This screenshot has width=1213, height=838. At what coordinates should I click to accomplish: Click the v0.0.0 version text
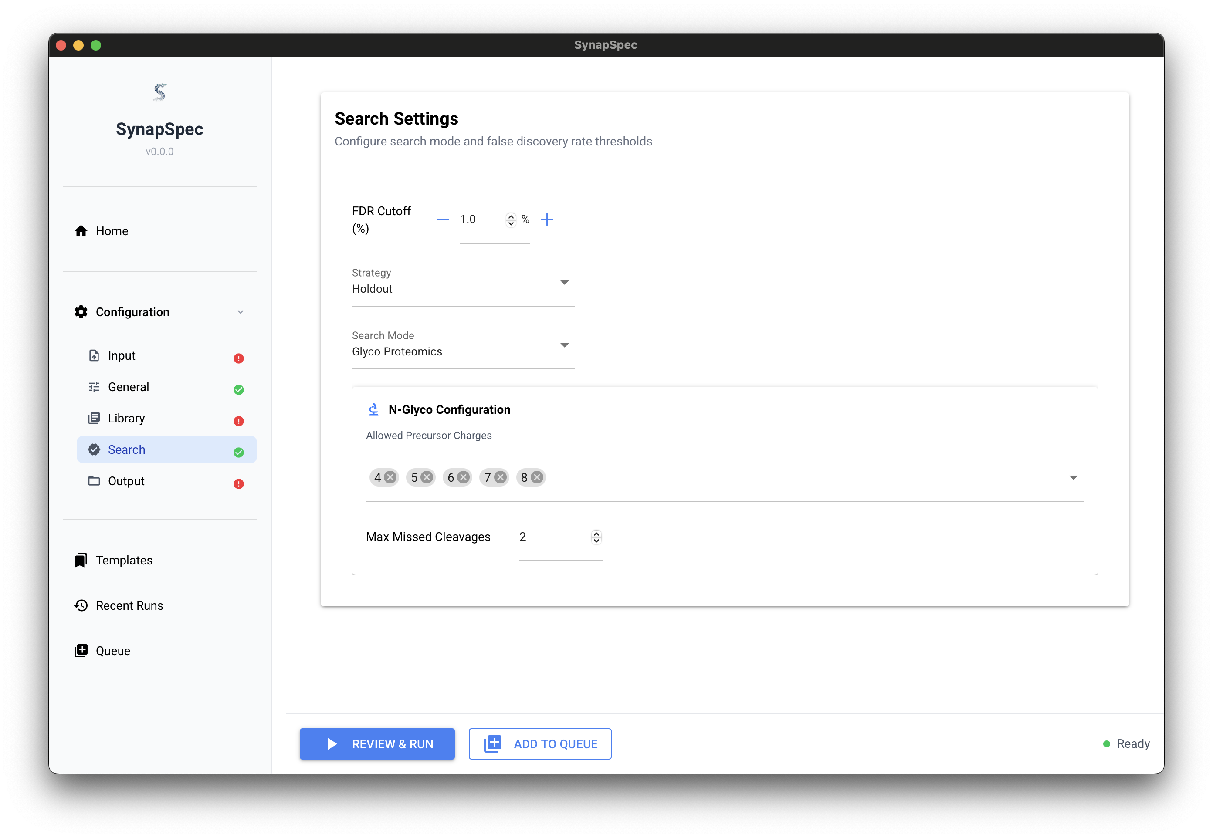pos(159,152)
